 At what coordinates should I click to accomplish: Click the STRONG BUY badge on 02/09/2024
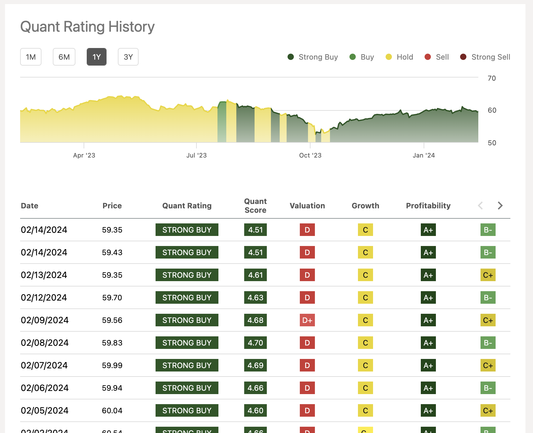(x=187, y=320)
